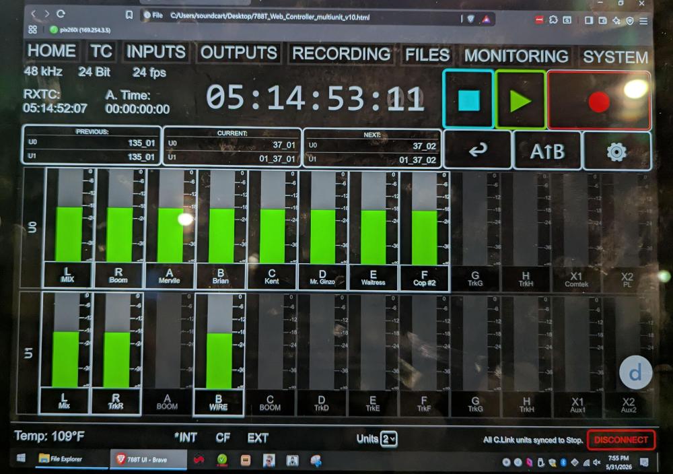Toggle U0 track B Brian
The height and width of the screenshot is (474, 673).
point(220,277)
